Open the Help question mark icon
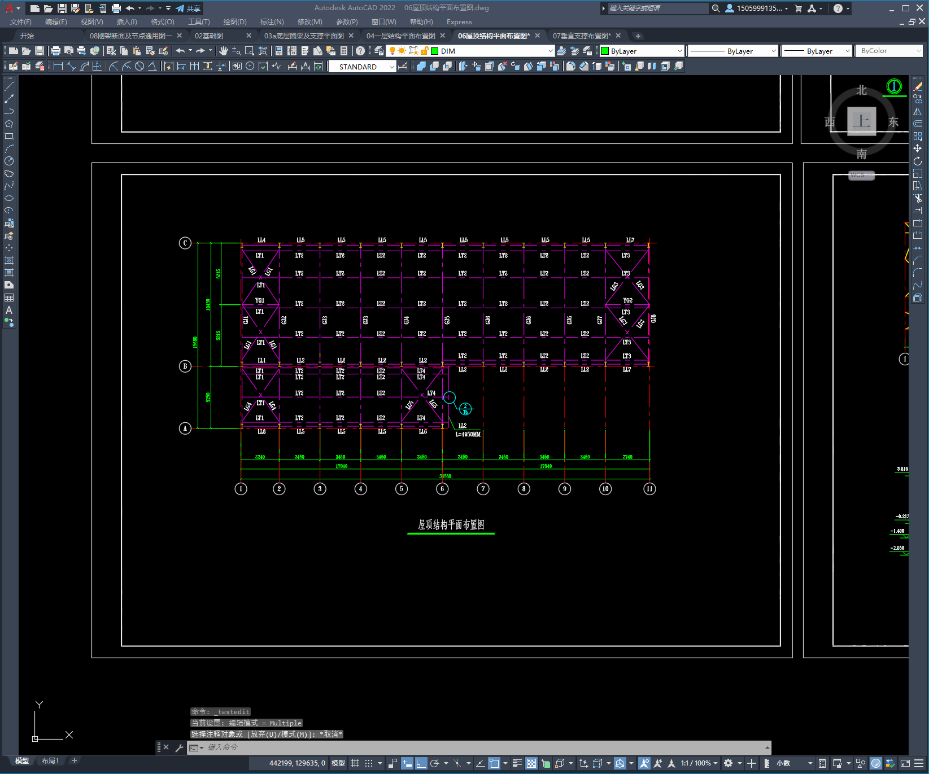 click(360, 51)
